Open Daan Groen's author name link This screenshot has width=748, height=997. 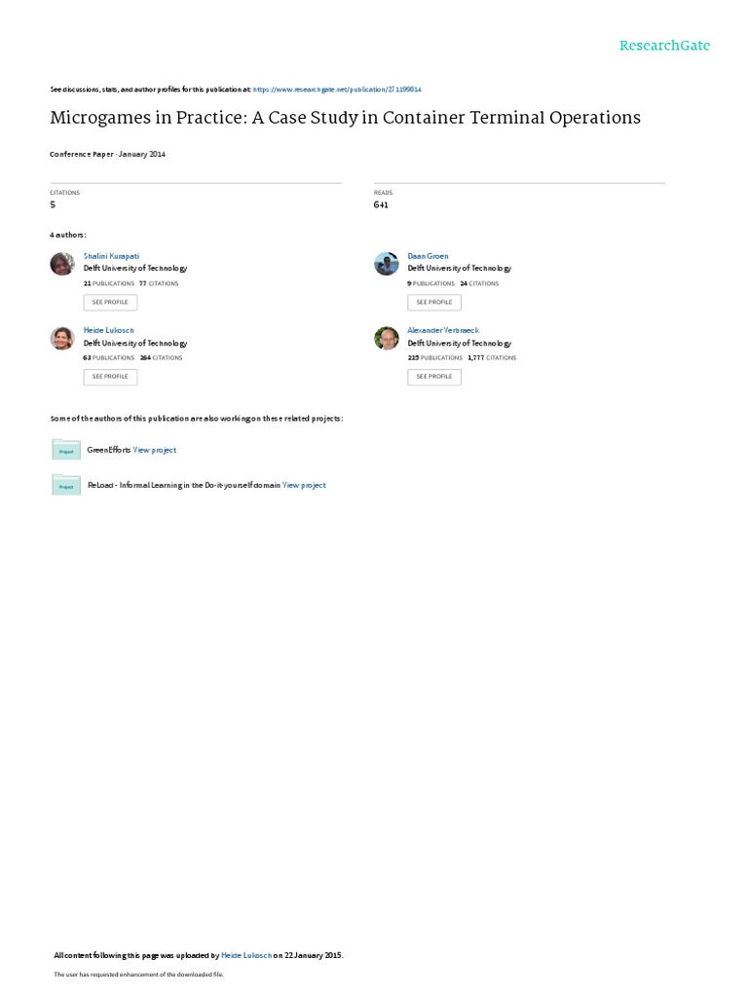point(429,256)
